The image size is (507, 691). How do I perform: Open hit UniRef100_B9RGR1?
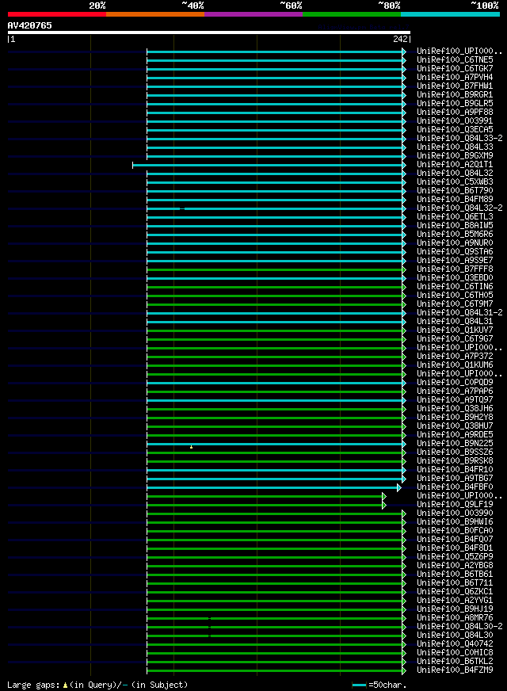pos(455,95)
